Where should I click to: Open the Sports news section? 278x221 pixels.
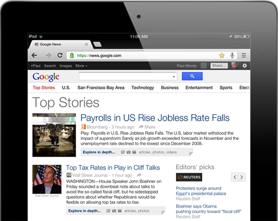click(x=226, y=88)
